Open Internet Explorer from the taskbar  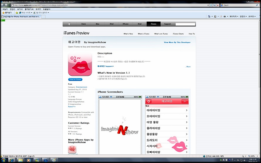11,160
